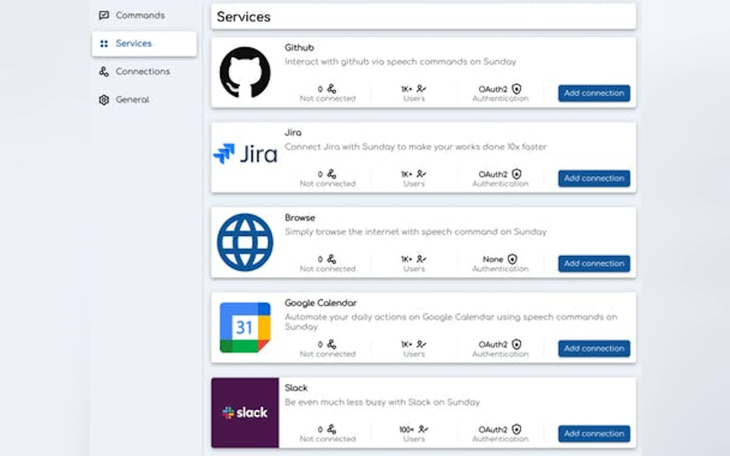Click the Commands sidebar icon

(104, 15)
